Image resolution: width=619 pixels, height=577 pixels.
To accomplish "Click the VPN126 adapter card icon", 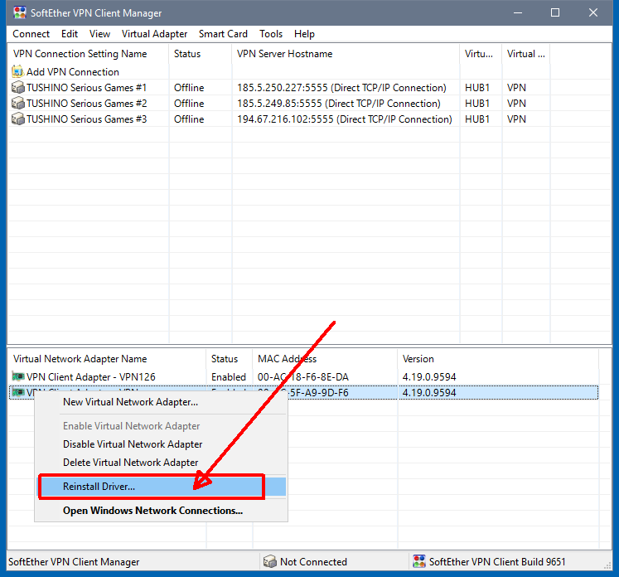I will 18,377.
